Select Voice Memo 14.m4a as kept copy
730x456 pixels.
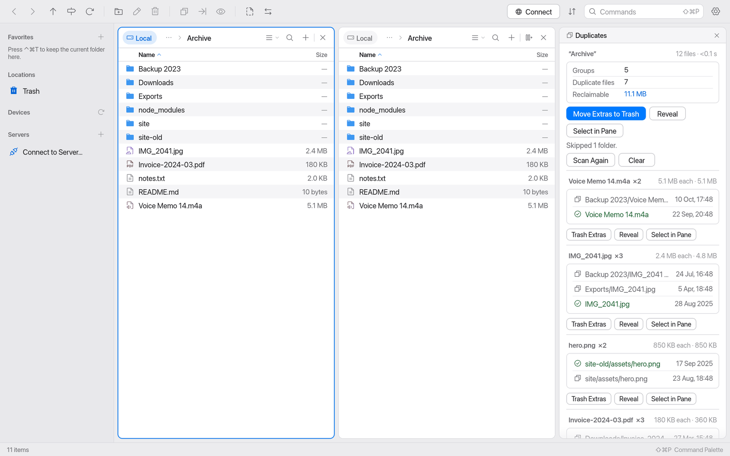(x=642, y=214)
